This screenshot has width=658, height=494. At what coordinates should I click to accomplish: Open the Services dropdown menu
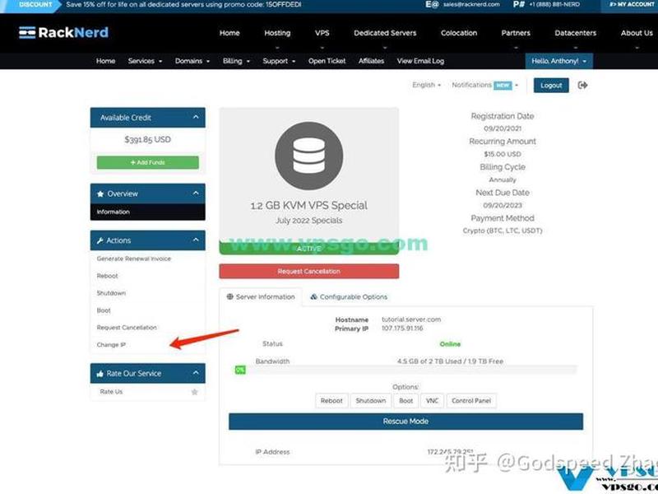coord(145,61)
